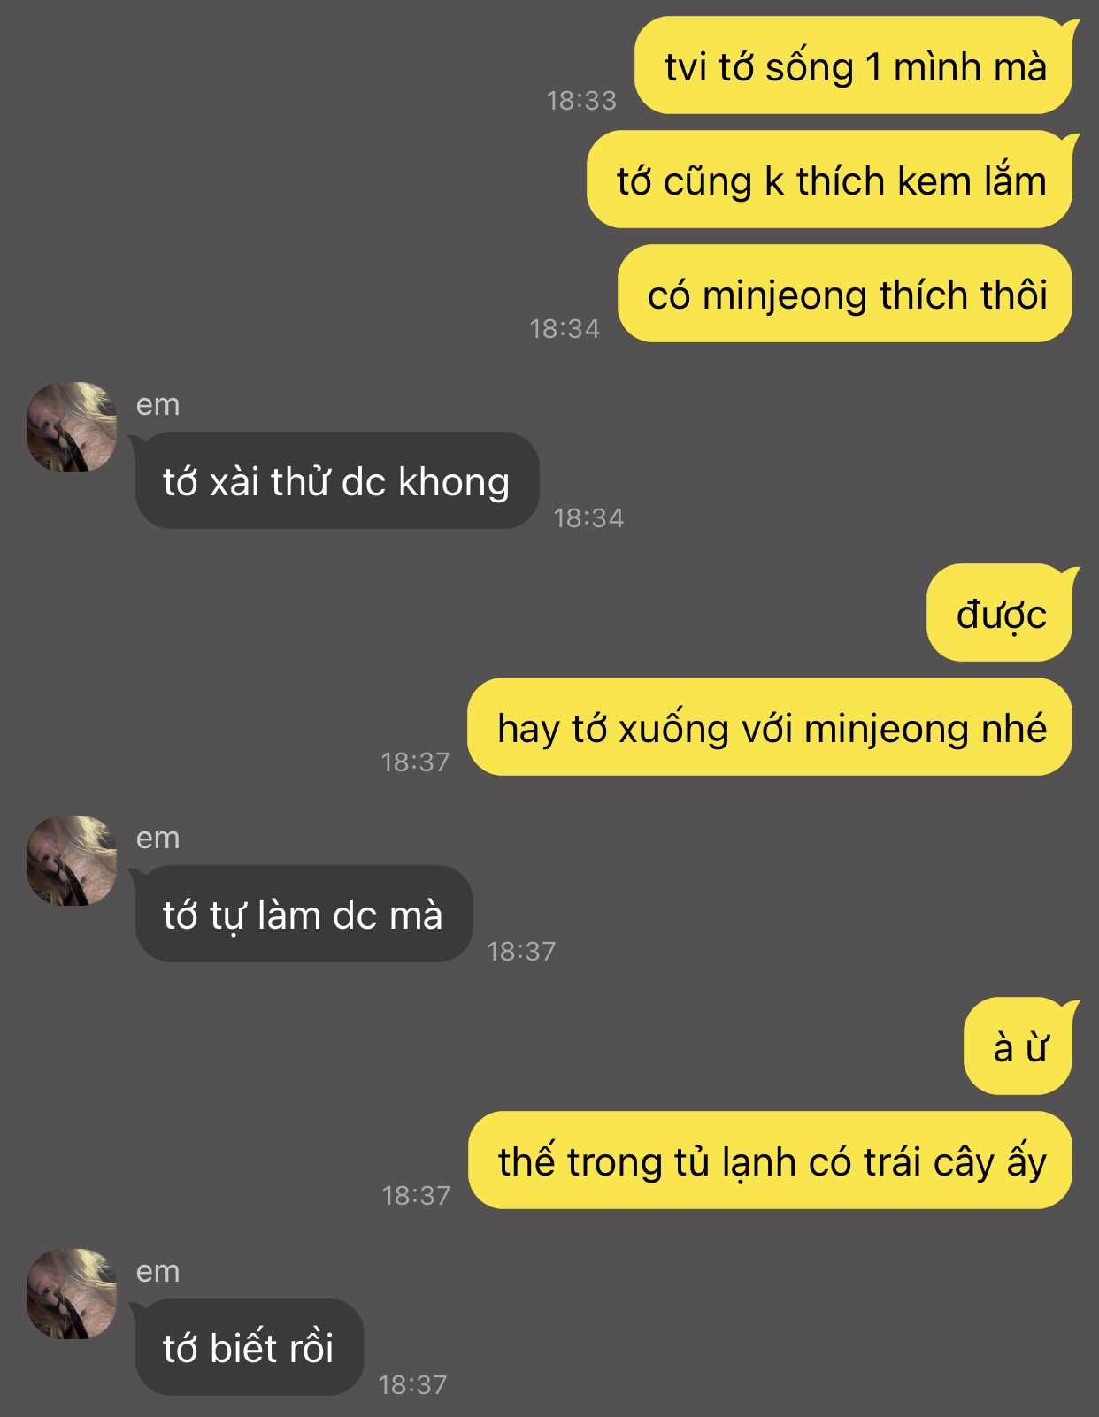Tap sender name "em" above "tớ tự làm"
The height and width of the screenshot is (1417, 1099).
click(x=158, y=838)
